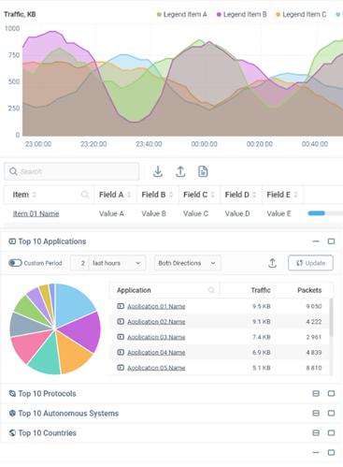This screenshot has height=467, width=343.
Task: Toggle Legend Item B series visibility
Action: (241, 14)
